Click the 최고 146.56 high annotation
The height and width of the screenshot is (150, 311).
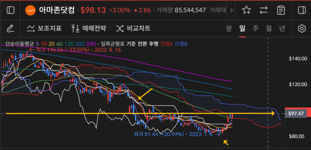[75, 50]
